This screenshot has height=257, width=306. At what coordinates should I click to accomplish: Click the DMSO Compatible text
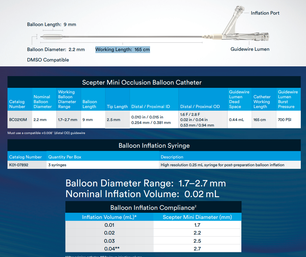[x=48, y=60]
